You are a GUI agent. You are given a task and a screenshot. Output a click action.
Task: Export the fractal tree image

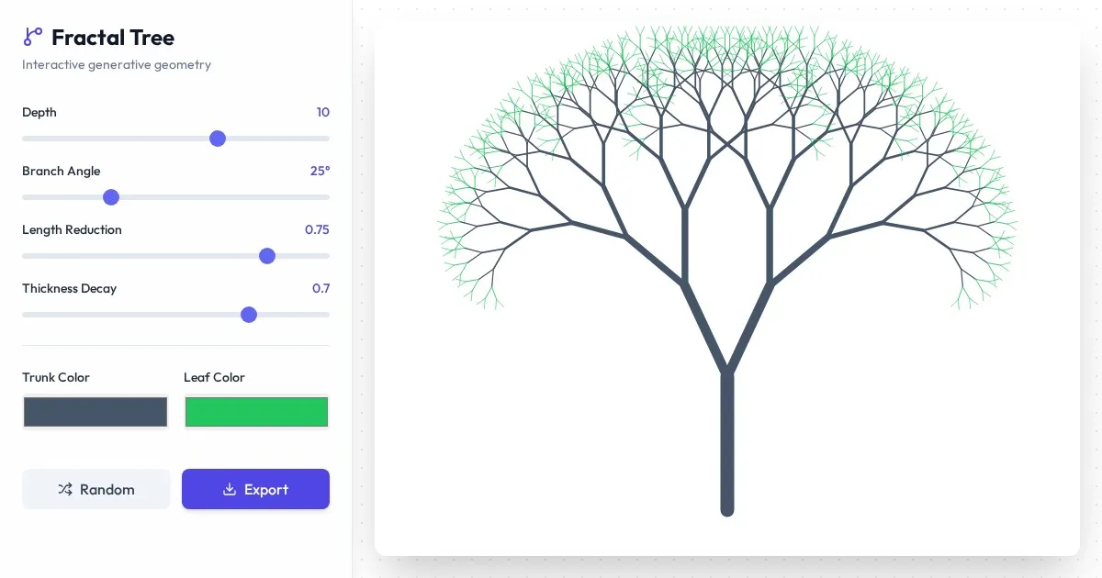pyautogui.click(x=255, y=489)
